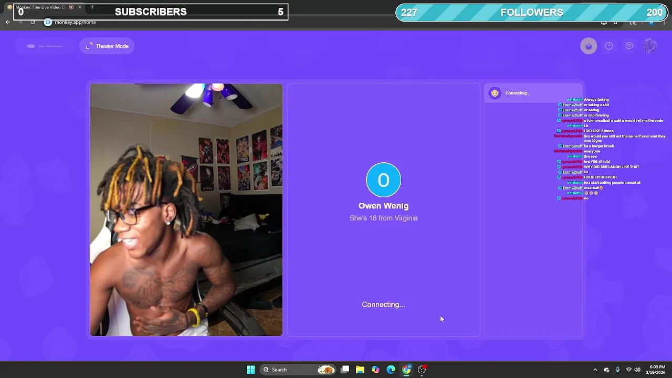The width and height of the screenshot is (672, 378).
Task: Open Chrome profile avatar
Action: tap(652, 23)
